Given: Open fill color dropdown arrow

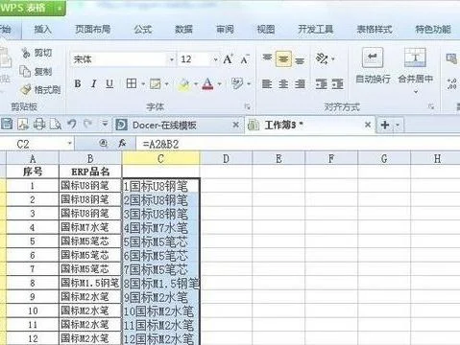Looking at the screenshot, I should tap(196, 84).
